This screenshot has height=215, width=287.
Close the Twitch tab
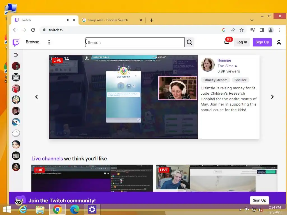[x=74, y=20]
